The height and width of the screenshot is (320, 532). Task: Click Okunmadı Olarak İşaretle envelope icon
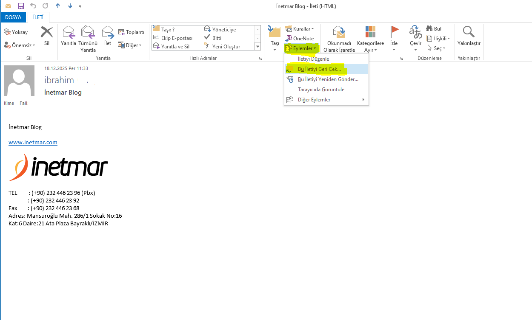pyautogui.click(x=339, y=33)
